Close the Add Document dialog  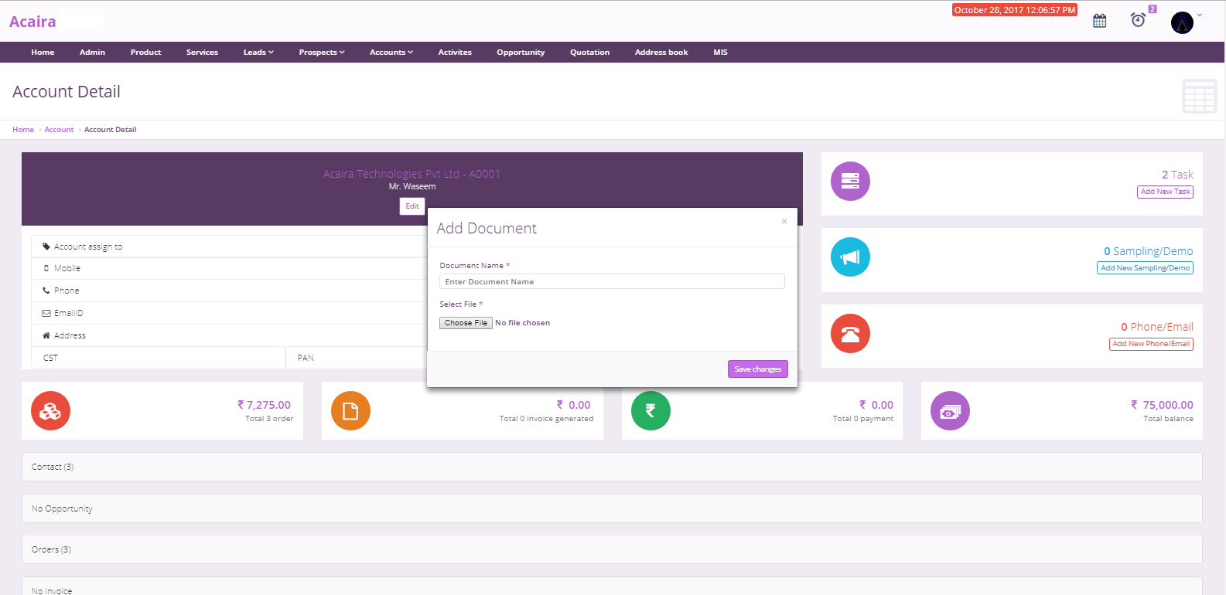pos(784,222)
